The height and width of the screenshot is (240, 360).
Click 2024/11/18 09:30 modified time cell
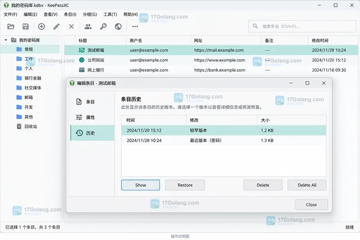328,70
